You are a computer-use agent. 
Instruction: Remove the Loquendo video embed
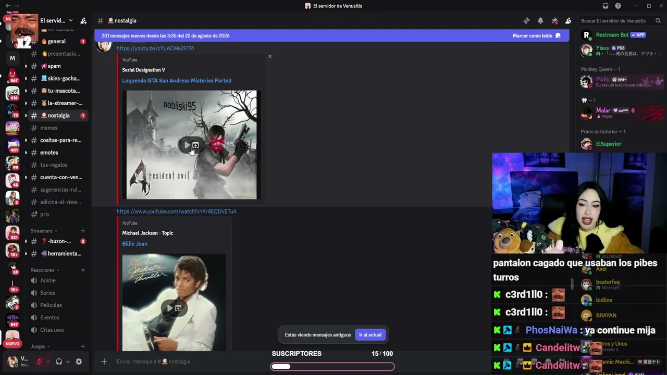(269, 56)
